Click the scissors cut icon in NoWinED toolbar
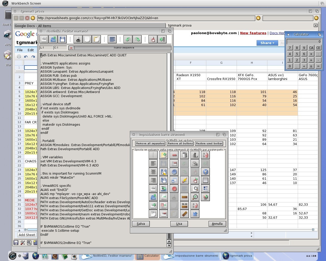This screenshot has width=326, height=261. [x=78, y=39]
